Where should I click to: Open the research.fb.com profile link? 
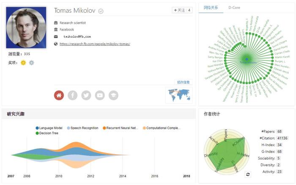95,44
